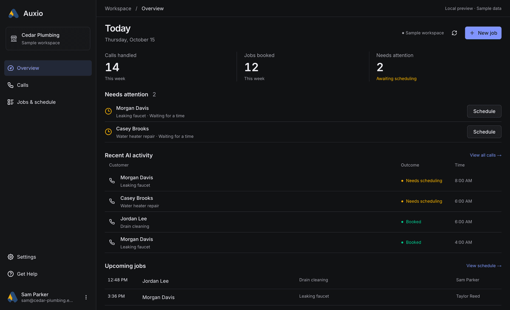The image size is (510, 310).
Task: Open the Cedar Plumbing workspace switcher
Action: coord(48,39)
